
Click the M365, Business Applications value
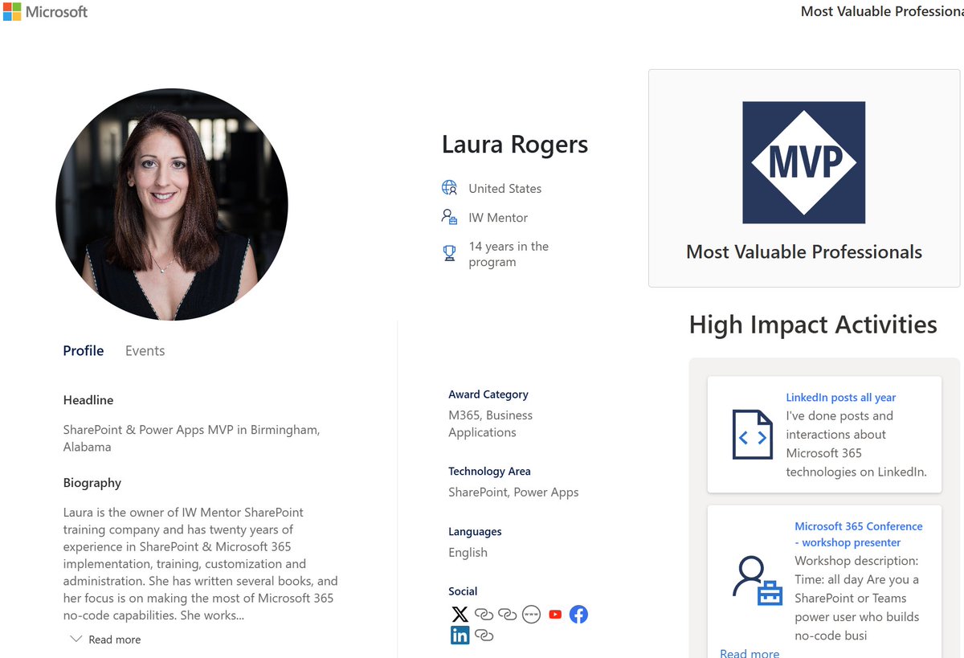(x=491, y=423)
